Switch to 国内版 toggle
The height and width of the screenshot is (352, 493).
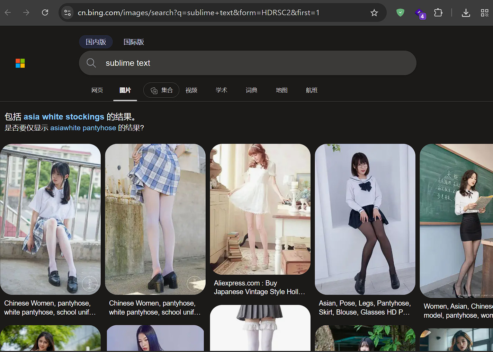click(96, 42)
